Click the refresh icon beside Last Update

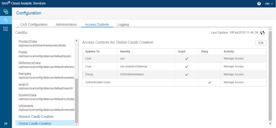click(262, 32)
